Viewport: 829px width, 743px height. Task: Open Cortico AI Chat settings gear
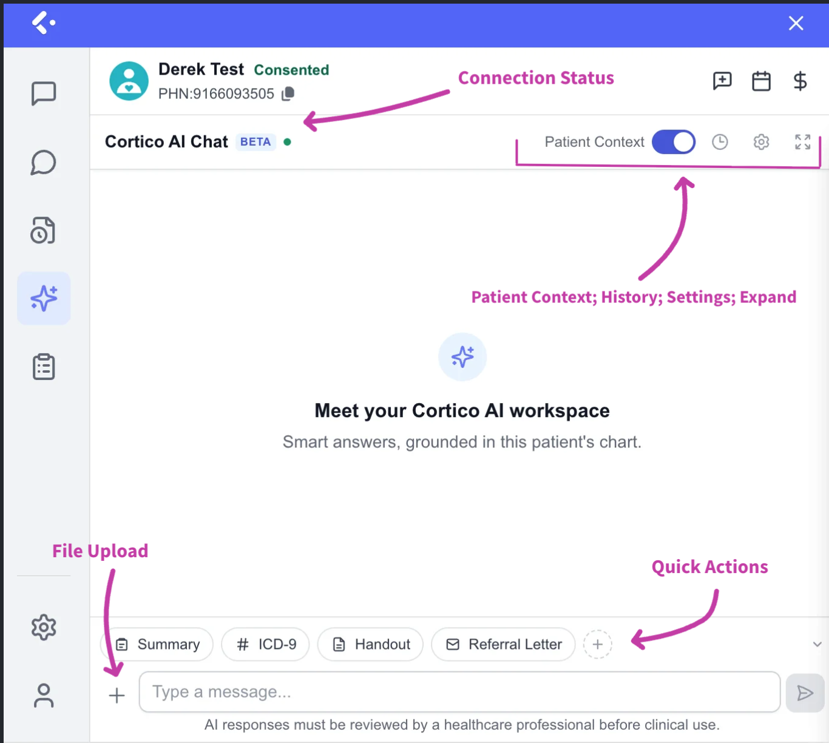(761, 142)
